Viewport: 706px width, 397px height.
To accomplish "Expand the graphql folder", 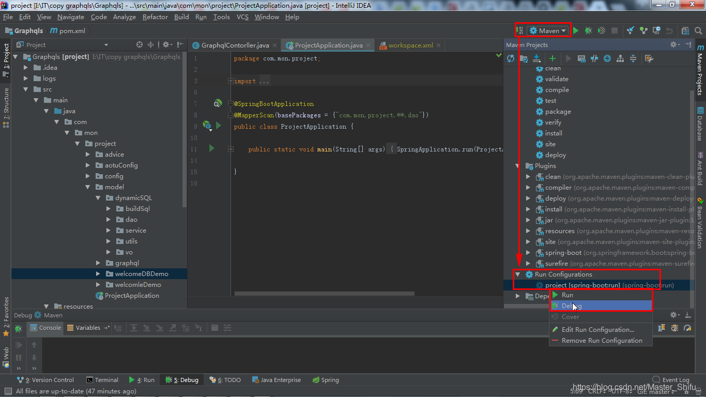I will [98, 263].
